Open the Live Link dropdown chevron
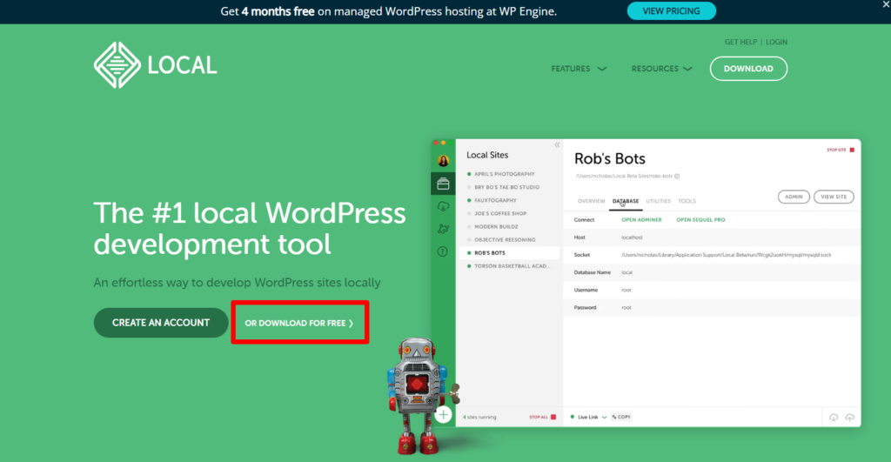Screen dimensions: 891x462 click(x=605, y=417)
